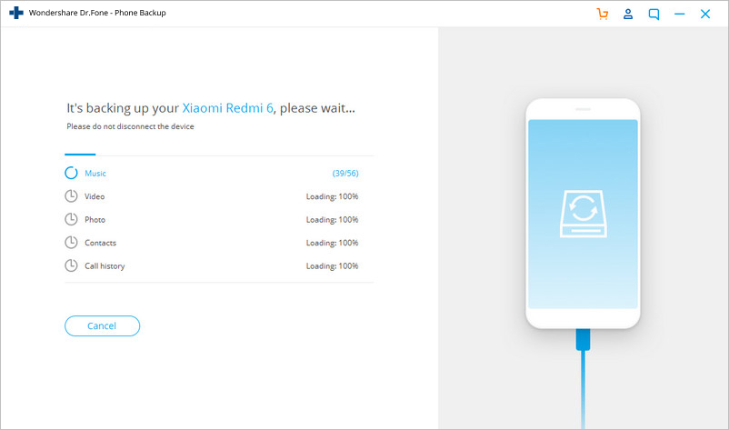Viewport: 729px width, 430px height.
Task: Click the Xiaomi Redmi 6 device name
Action: point(227,108)
